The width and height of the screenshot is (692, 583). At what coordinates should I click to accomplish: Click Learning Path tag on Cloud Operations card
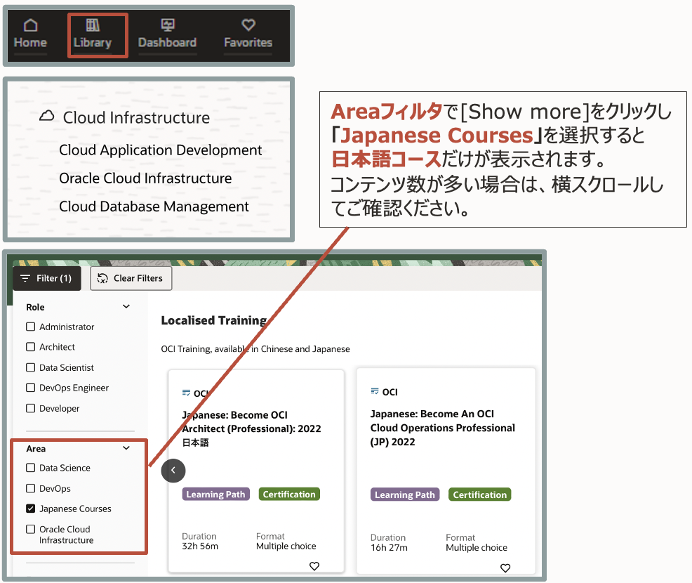click(x=405, y=494)
